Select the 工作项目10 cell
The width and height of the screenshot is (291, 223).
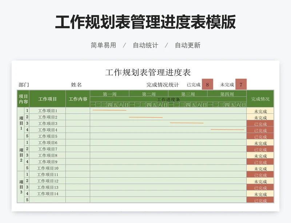pos(48,168)
